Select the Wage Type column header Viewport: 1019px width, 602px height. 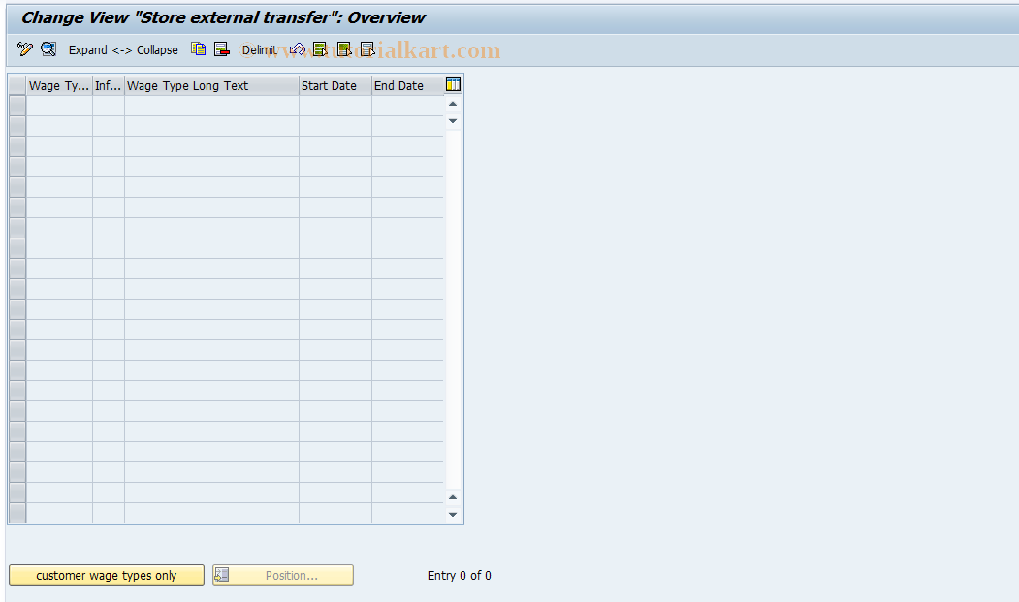pos(59,86)
